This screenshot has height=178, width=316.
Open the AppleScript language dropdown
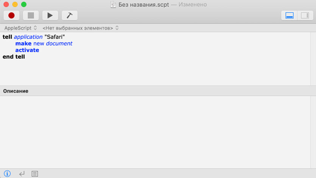(21, 28)
